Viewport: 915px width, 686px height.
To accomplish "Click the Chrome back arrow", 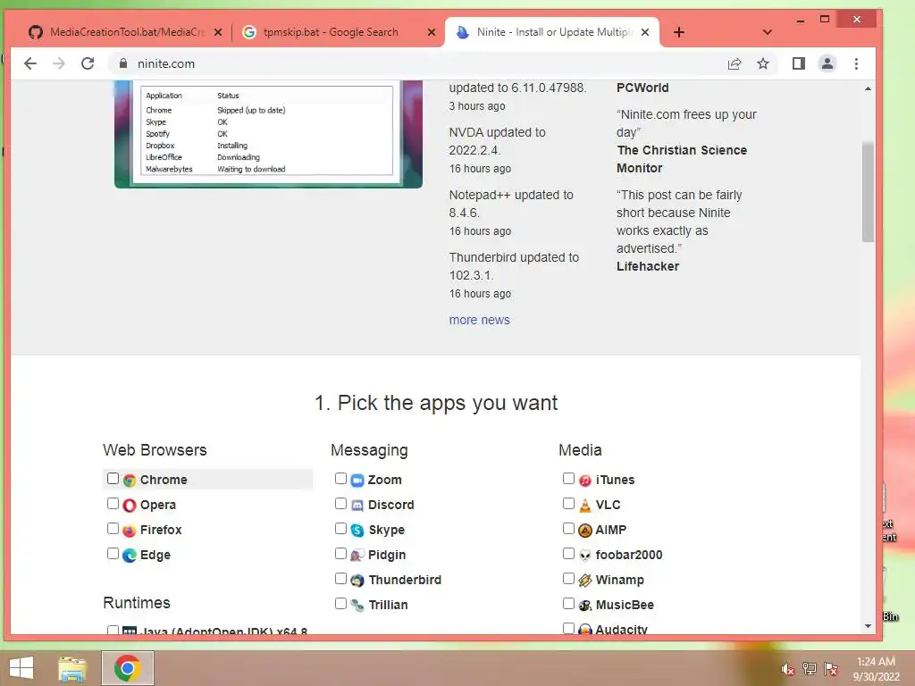I will click(x=30, y=63).
